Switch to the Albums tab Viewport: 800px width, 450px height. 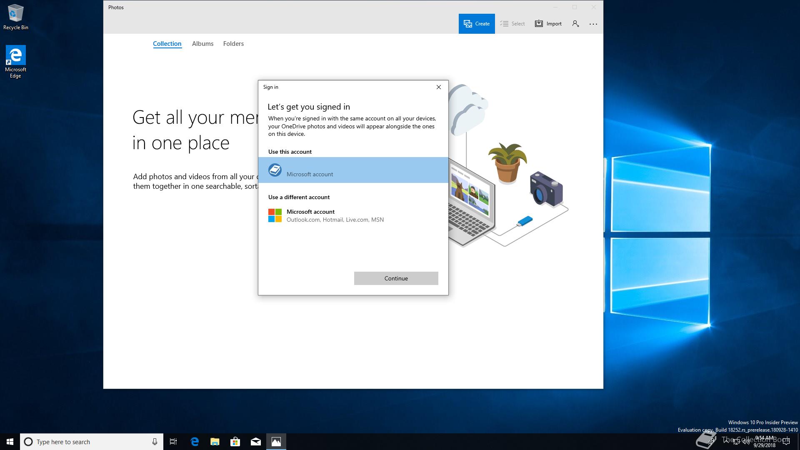(202, 44)
